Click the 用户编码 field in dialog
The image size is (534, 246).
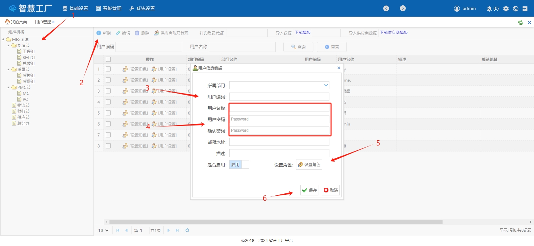[x=279, y=97]
